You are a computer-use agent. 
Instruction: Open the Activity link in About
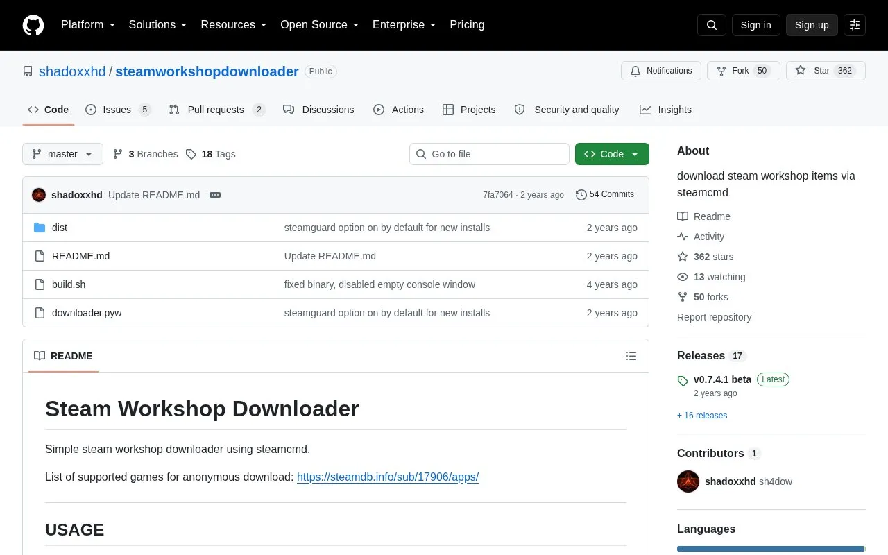click(x=701, y=237)
